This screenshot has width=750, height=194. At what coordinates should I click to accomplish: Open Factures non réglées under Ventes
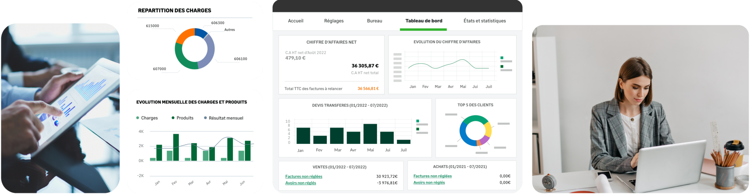click(304, 176)
